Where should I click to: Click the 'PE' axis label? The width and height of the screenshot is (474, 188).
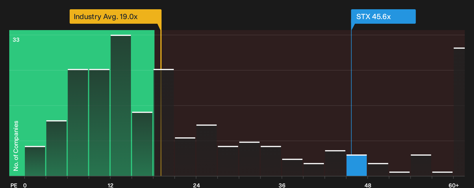14,185
